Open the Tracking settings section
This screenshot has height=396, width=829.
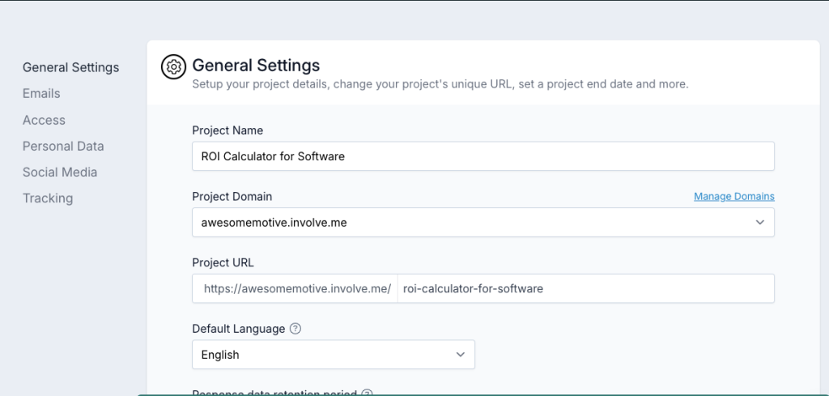48,198
